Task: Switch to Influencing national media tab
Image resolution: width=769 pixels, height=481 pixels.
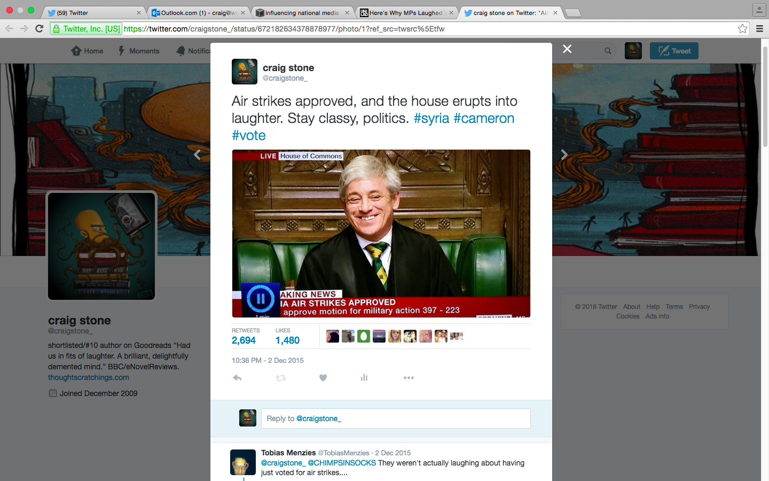Action: [301, 13]
